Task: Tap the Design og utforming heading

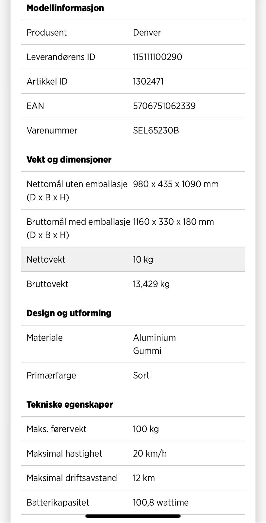Action: 69,313
